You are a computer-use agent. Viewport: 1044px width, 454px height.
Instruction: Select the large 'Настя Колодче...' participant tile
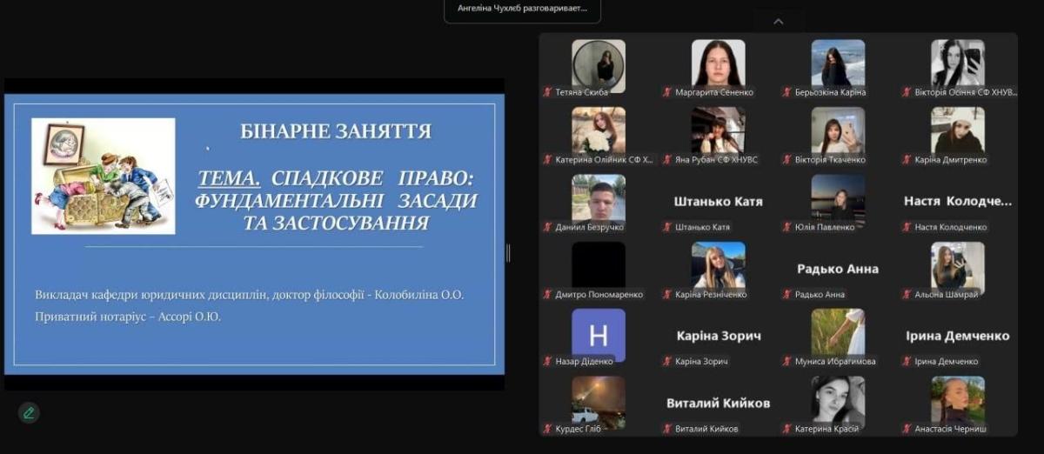click(958, 201)
